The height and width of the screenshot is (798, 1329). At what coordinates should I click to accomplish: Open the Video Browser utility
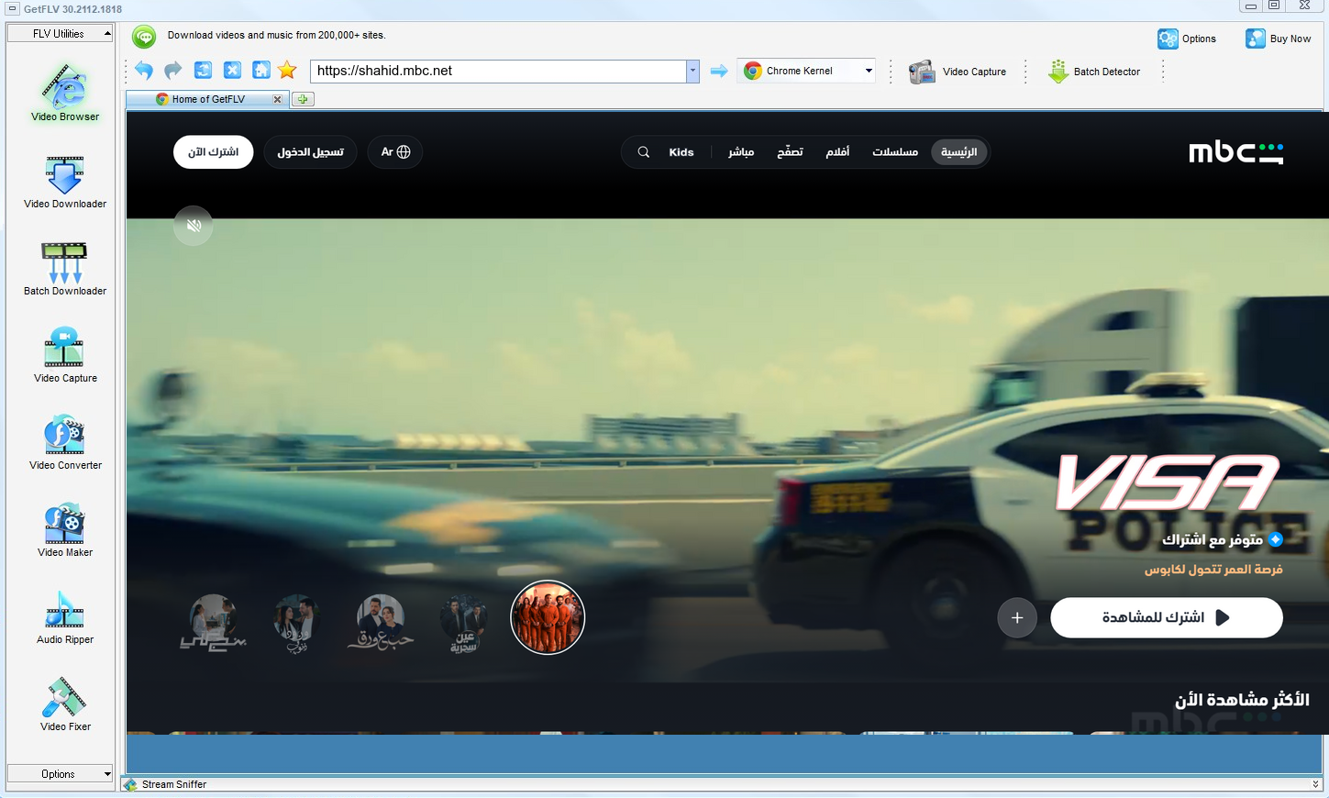click(65, 93)
